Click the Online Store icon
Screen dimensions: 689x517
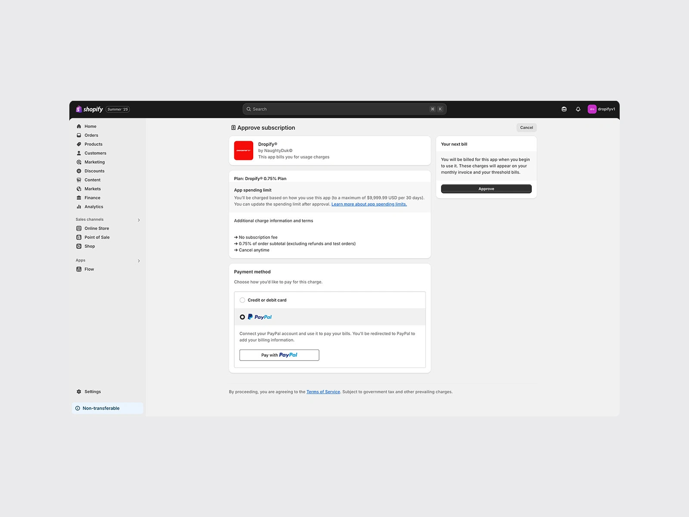[79, 229]
